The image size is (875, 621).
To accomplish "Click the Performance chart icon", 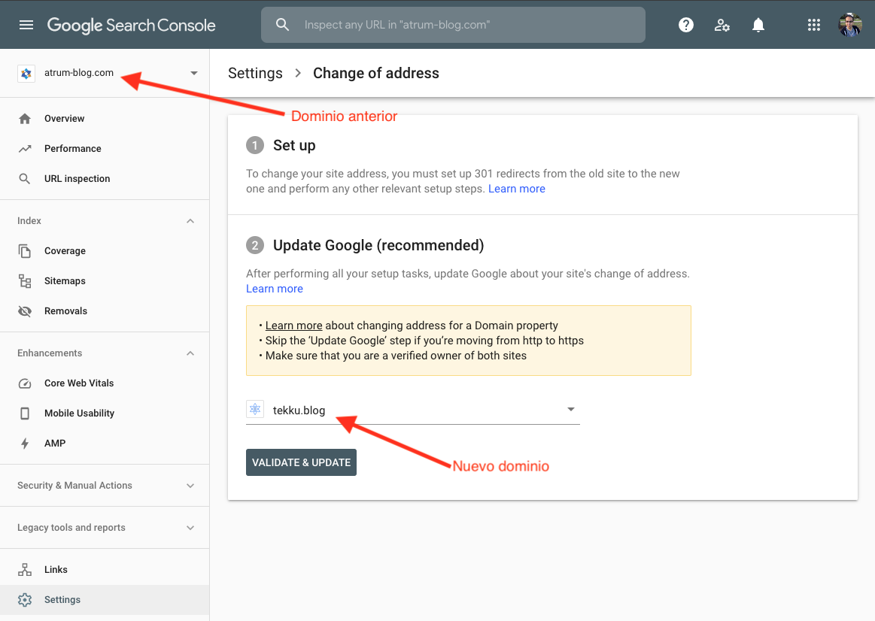I will coord(26,148).
